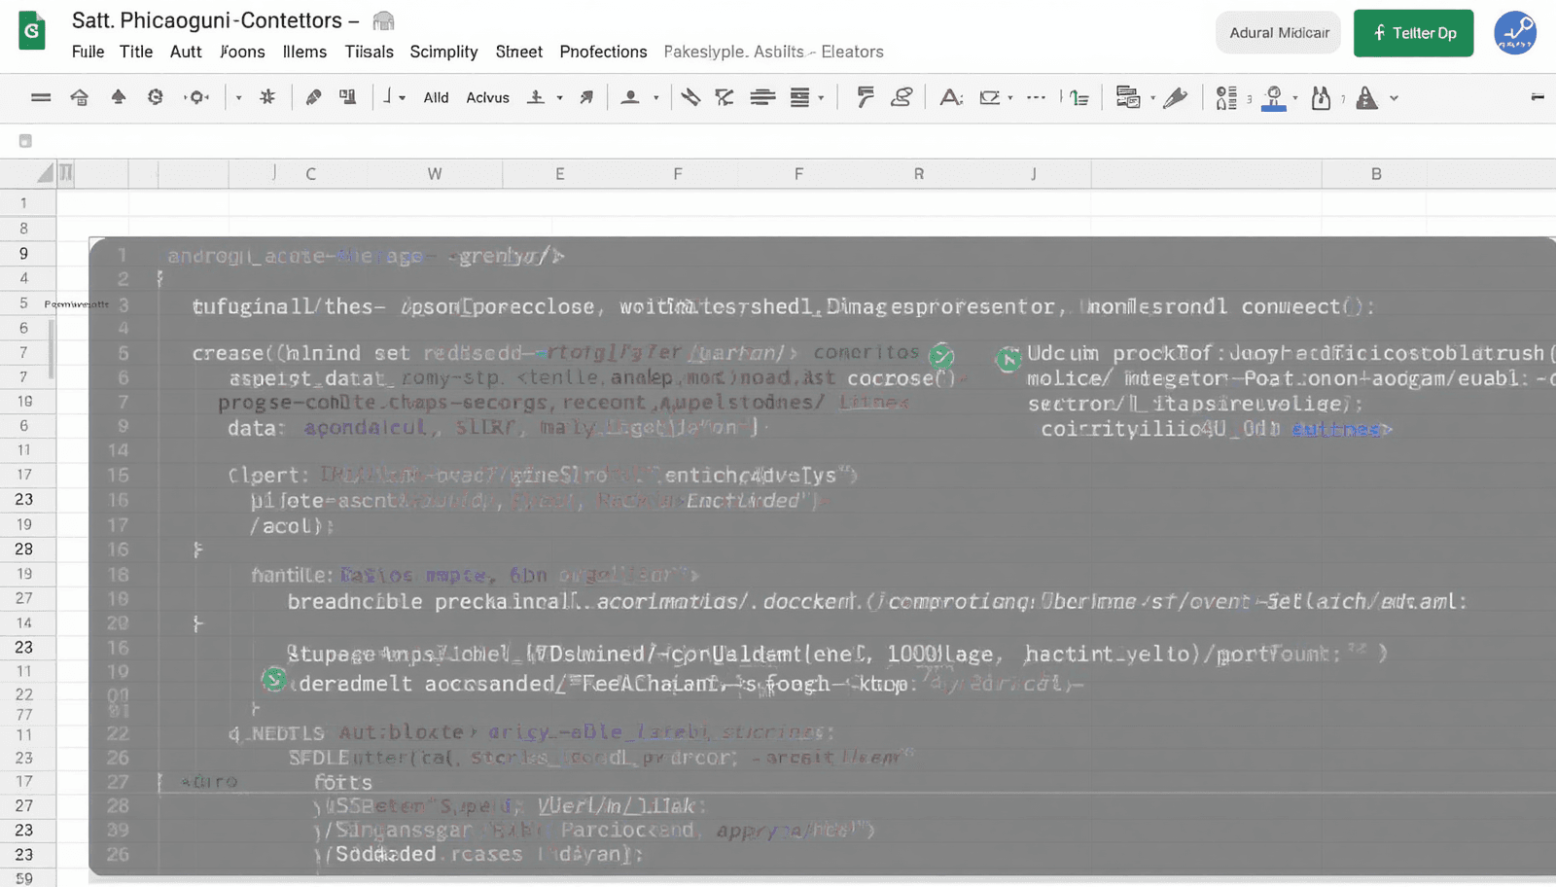The width and height of the screenshot is (1556, 887).
Task: Open the Autt menu
Action: click(x=186, y=52)
